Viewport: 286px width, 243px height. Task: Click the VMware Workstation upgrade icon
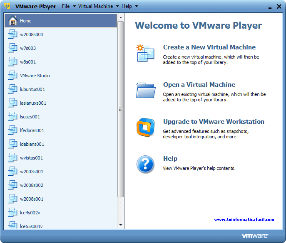point(145,128)
